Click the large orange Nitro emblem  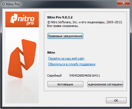(x=22, y=59)
